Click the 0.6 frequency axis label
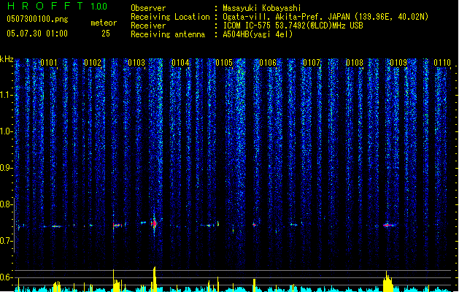This screenshot has height=292, width=459. 7,277
